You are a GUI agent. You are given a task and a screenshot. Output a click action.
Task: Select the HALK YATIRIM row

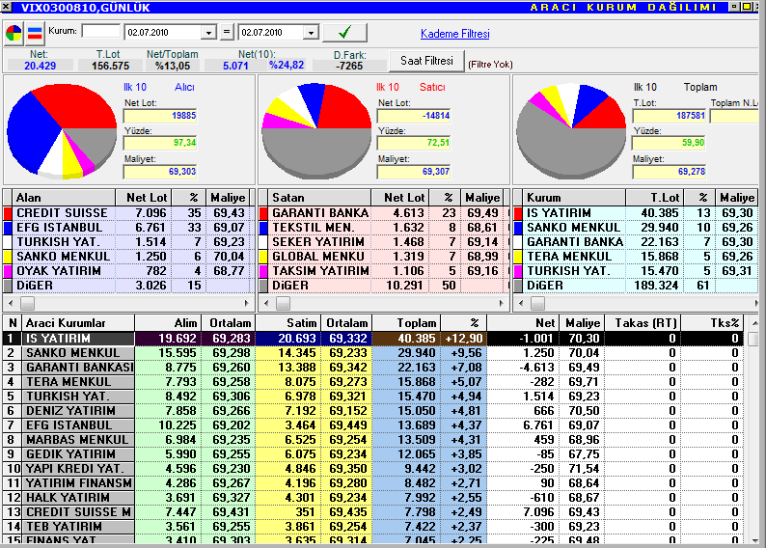373,498
